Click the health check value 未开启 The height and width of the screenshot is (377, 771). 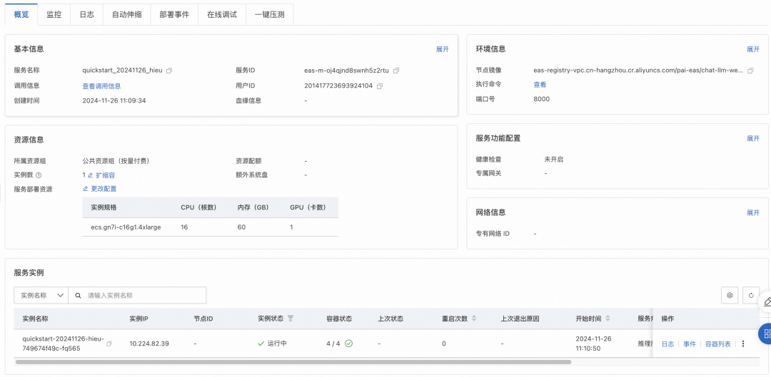[554, 160]
